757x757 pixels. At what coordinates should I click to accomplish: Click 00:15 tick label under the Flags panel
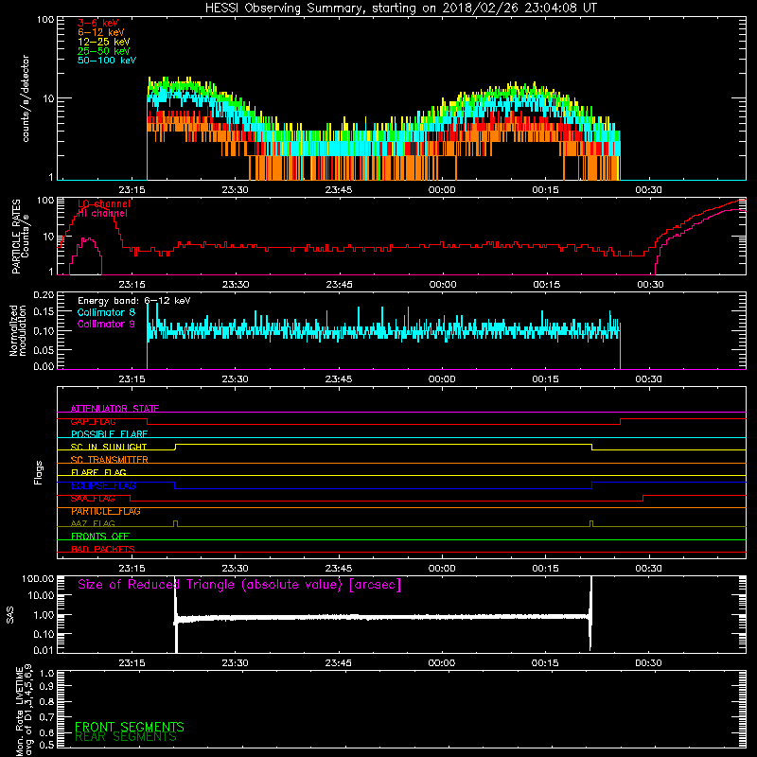(546, 569)
